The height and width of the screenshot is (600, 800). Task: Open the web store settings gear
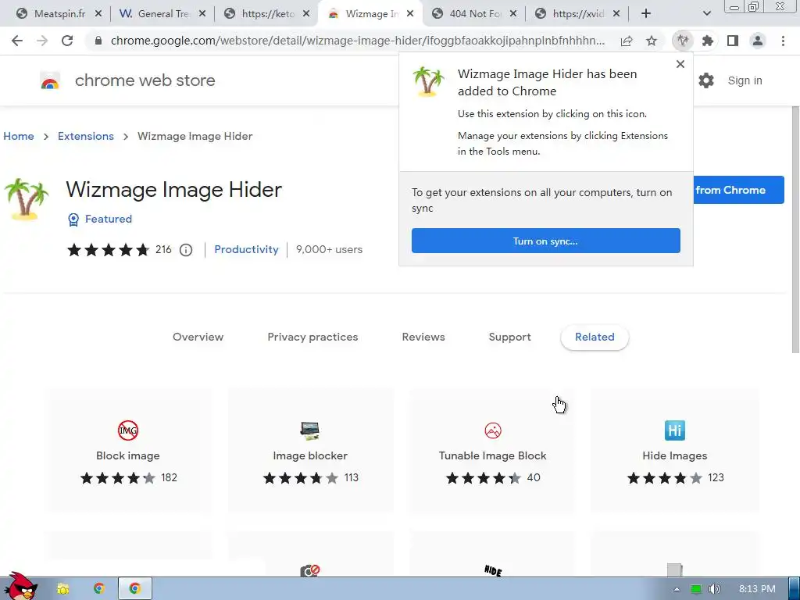coord(706,80)
